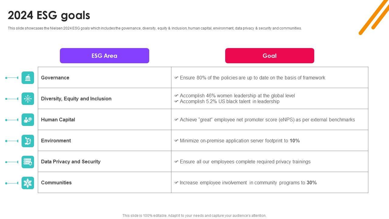Click the 100% editable footer note

click(194, 216)
